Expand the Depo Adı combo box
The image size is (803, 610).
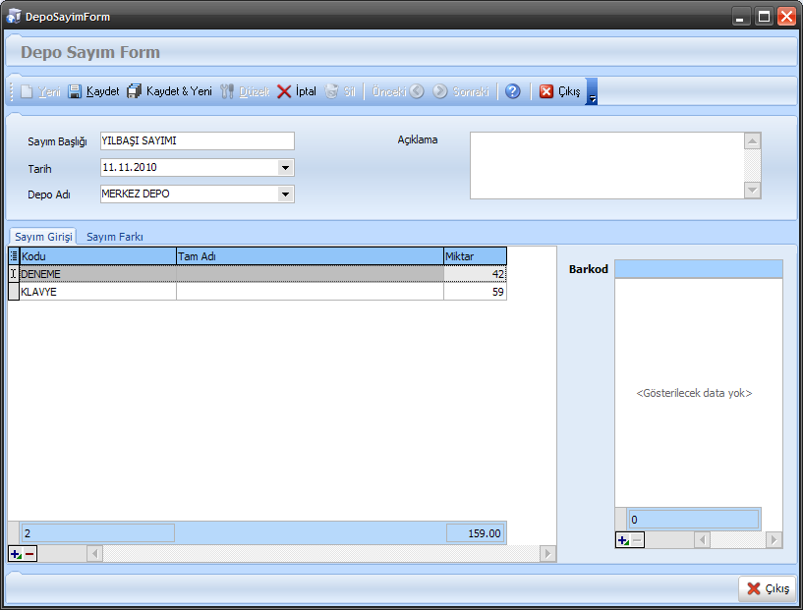285,194
